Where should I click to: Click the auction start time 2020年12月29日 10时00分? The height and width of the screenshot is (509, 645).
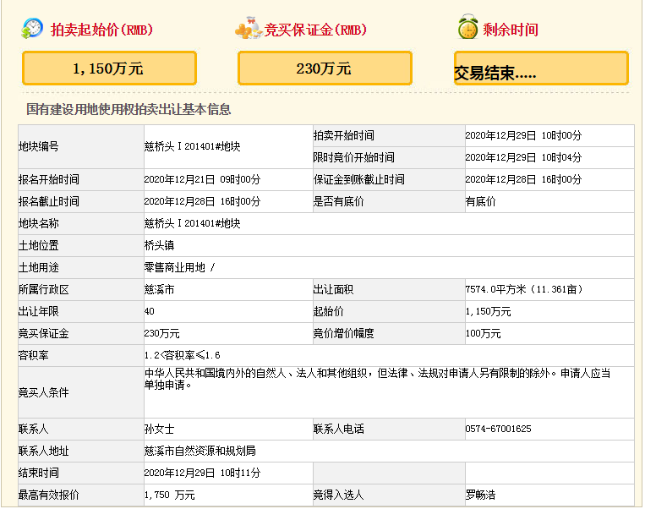[x=523, y=135]
